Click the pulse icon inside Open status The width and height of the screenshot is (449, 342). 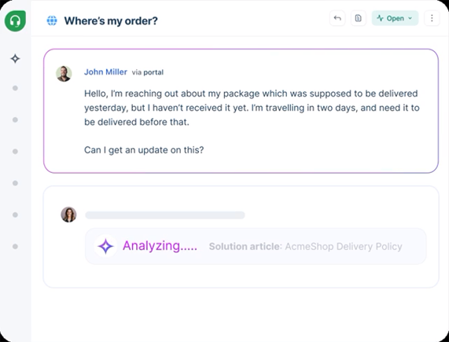click(x=380, y=18)
